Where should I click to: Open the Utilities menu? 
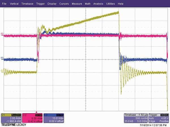(x=110, y=4)
